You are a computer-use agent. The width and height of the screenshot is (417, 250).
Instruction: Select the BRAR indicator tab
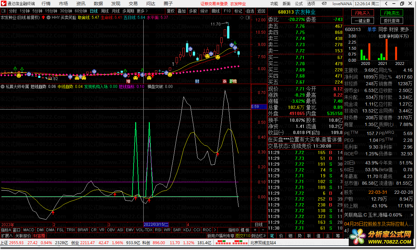[83, 230]
